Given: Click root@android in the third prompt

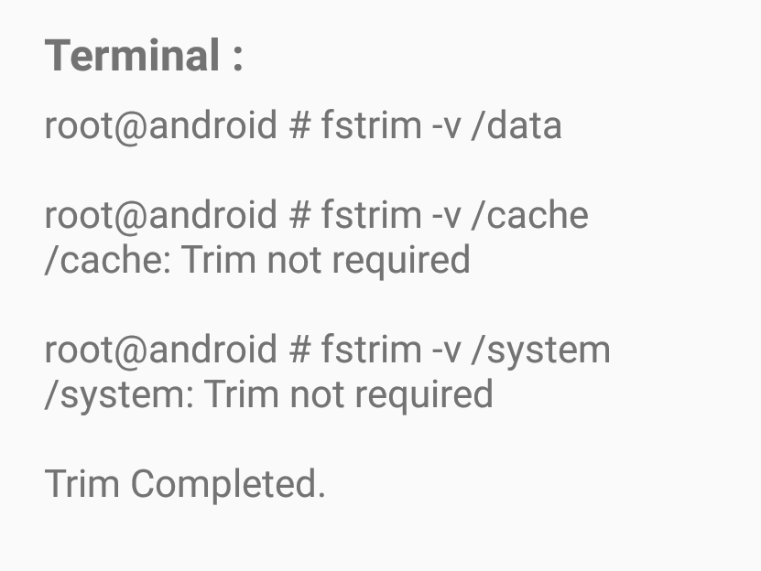Looking at the screenshot, I should point(160,350).
